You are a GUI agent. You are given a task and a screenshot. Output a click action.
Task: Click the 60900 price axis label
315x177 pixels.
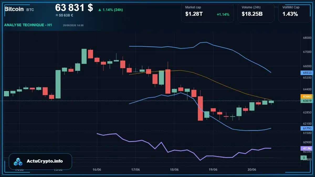coord(307,142)
